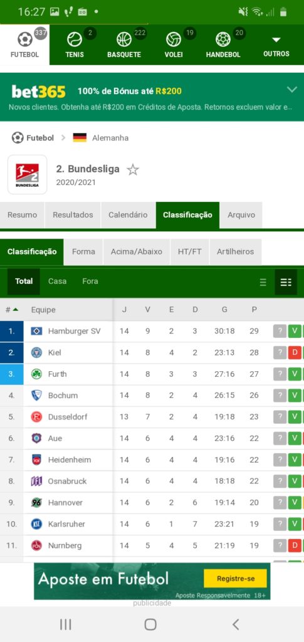Select the Casa standings filter

tap(57, 282)
